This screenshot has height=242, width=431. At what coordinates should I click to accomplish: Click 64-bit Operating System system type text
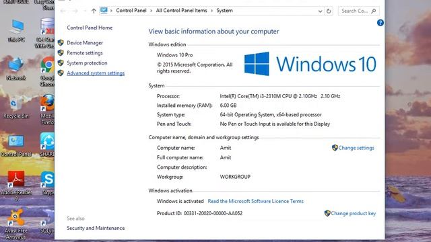click(x=271, y=115)
